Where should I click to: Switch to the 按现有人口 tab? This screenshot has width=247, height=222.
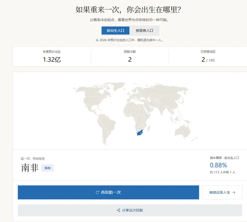point(144,31)
